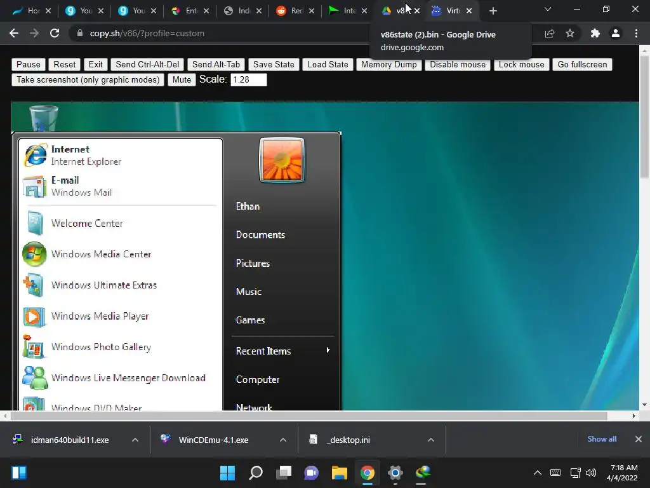Open Music in Start menu
The width and height of the screenshot is (650, 488).
(x=249, y=292)
